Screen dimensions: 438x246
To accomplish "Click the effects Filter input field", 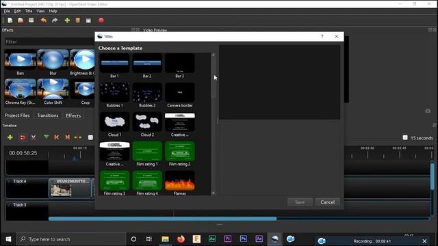I will coord(50,42).
